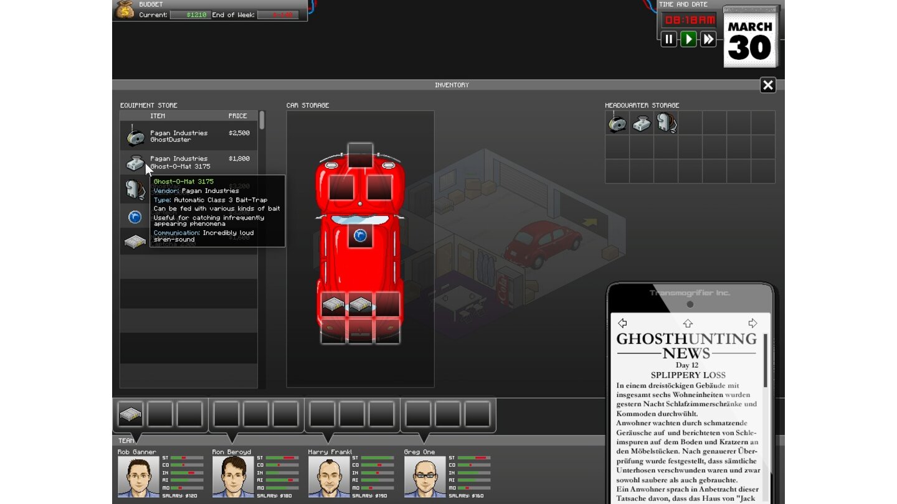
Task: Select the first empty slot after GhostVac in Headquarter Storage
Action: click(690, 123)
